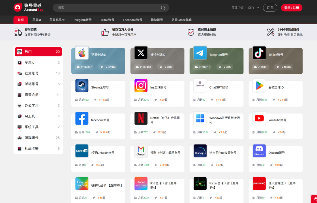The image size is (317, 203).
Task: Open the YouTube account icon
Action: (x=259, y=118)
